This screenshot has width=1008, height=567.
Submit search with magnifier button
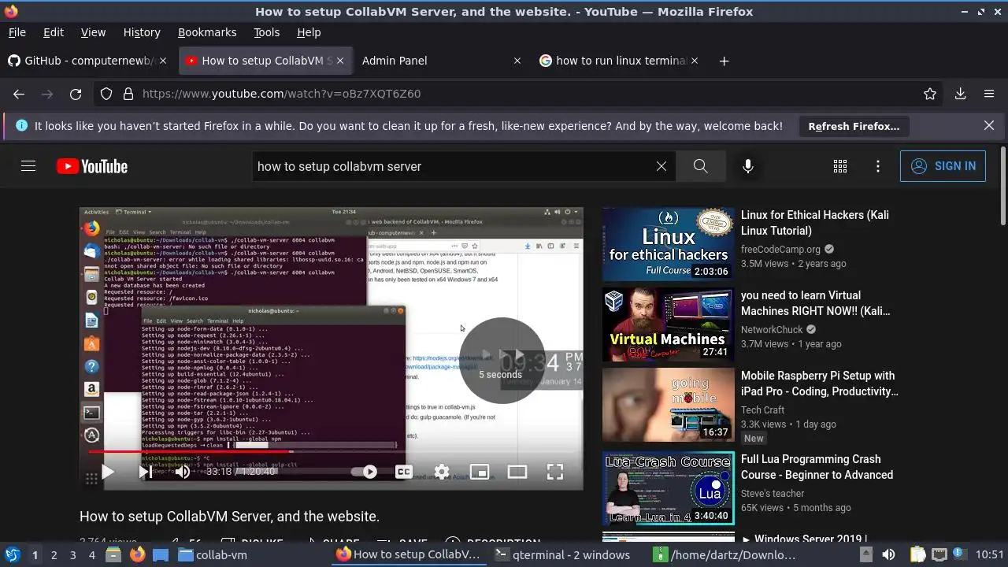[x=700, y=166]
